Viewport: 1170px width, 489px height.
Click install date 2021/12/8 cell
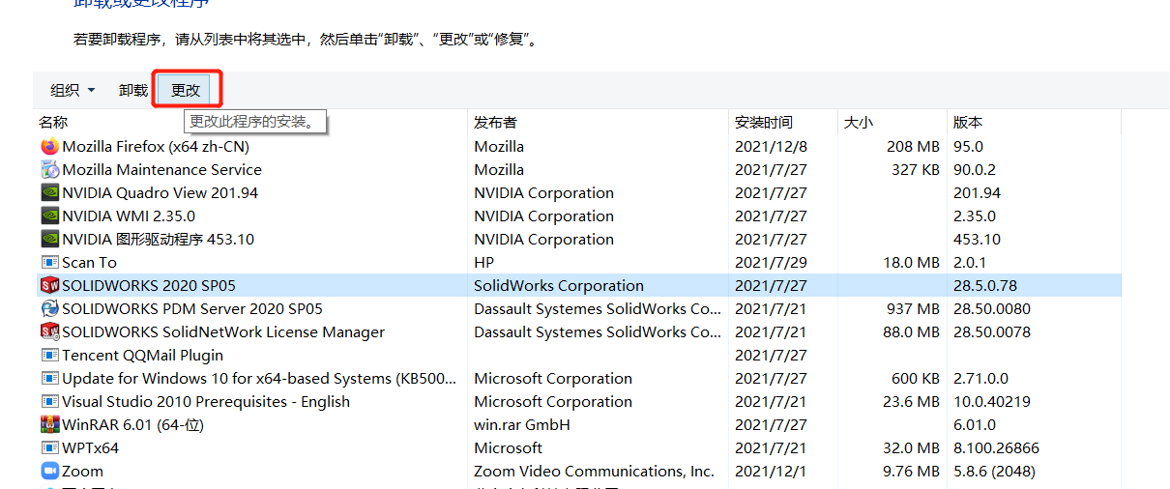coord(771,147)
